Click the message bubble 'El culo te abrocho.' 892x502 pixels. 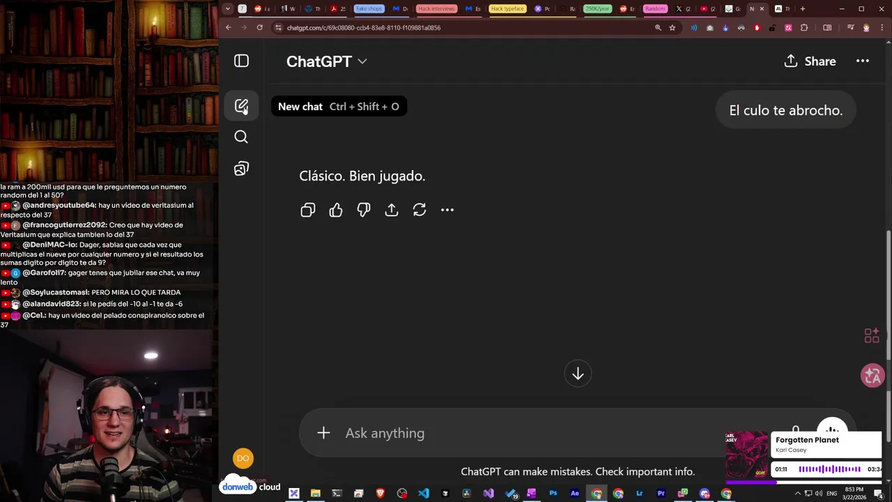785,110
